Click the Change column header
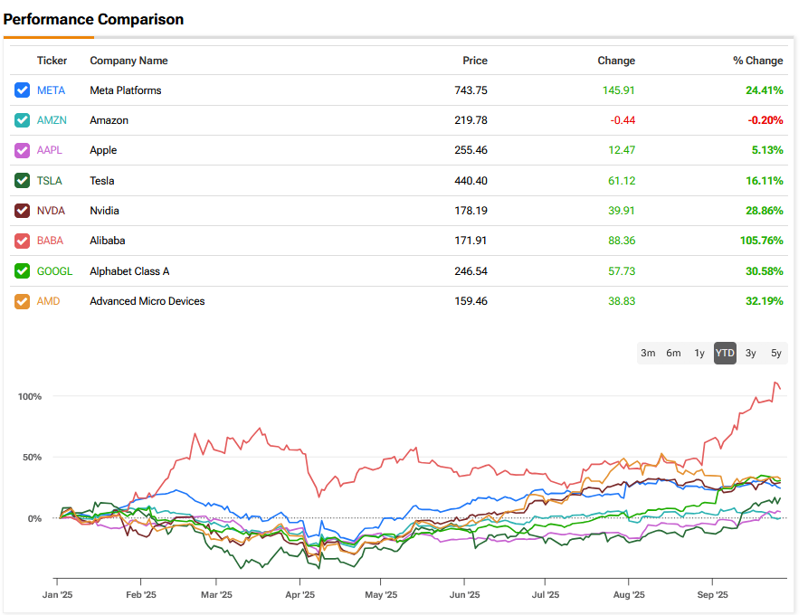This screenshot has width=808, height=615. (x=616, y=61)
